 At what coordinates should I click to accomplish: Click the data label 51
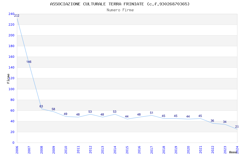click(x=152, y=113)
